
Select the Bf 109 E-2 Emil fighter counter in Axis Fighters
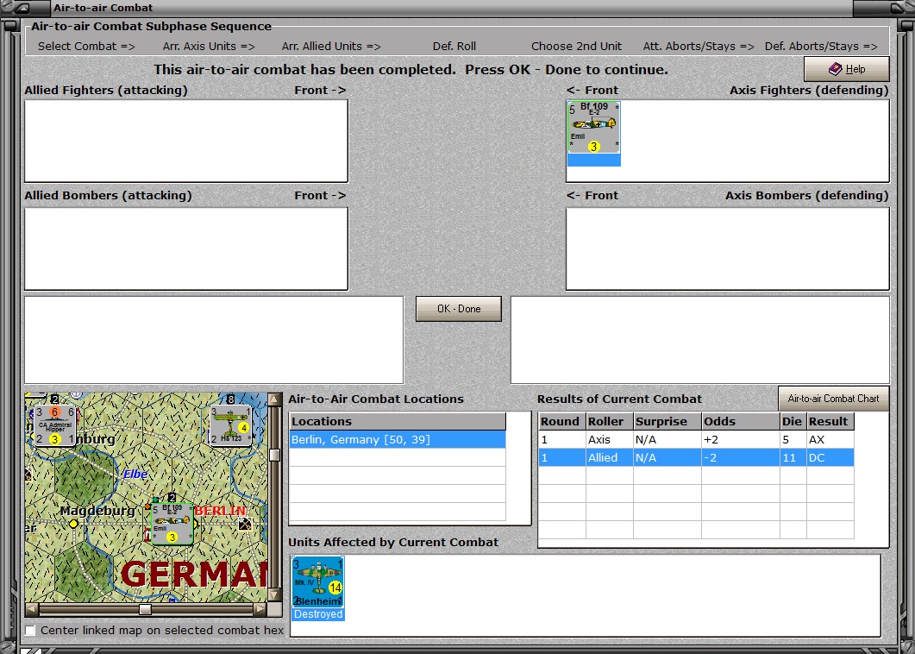coord(593,133)
